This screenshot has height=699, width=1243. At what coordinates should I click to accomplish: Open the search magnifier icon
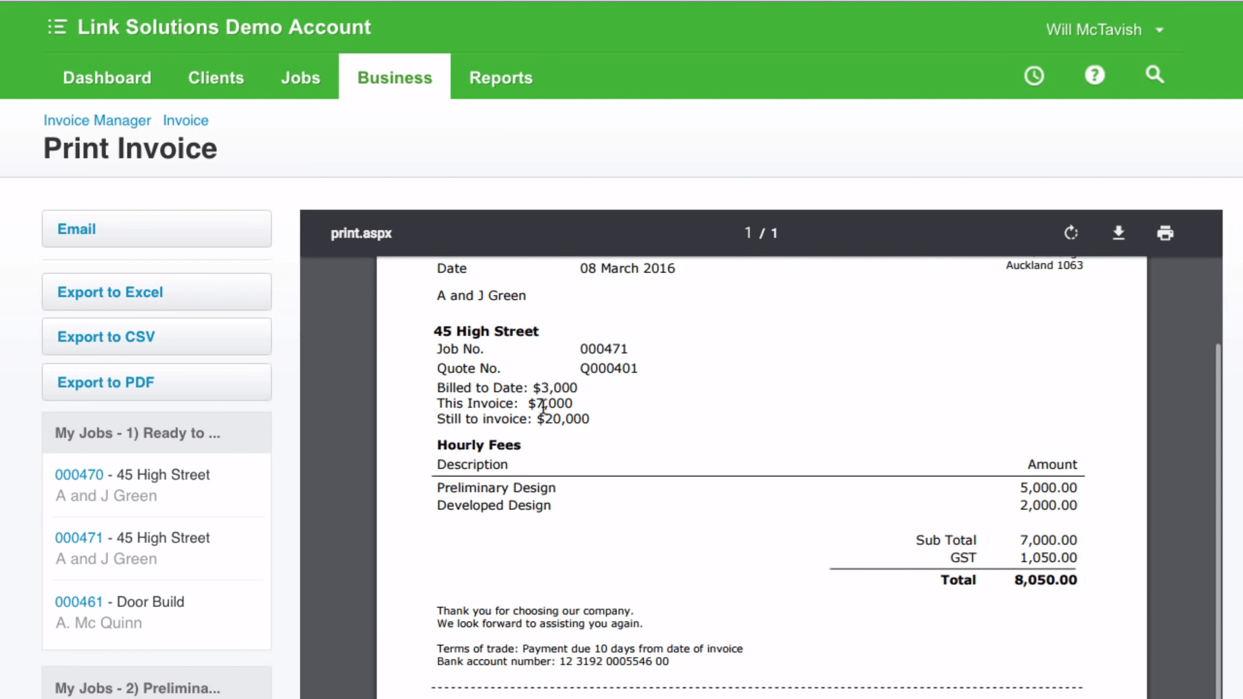(x=1154, y=75)
